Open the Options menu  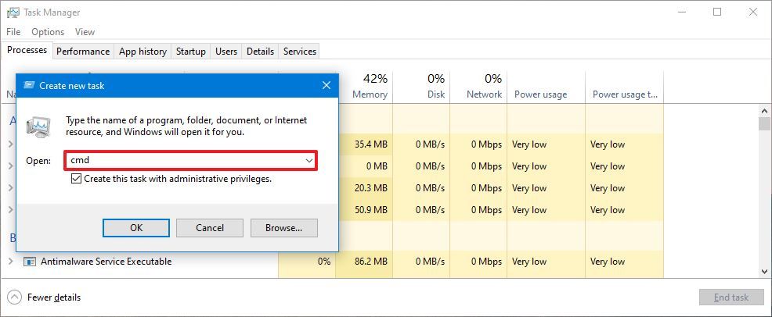[x=48, y=32]
